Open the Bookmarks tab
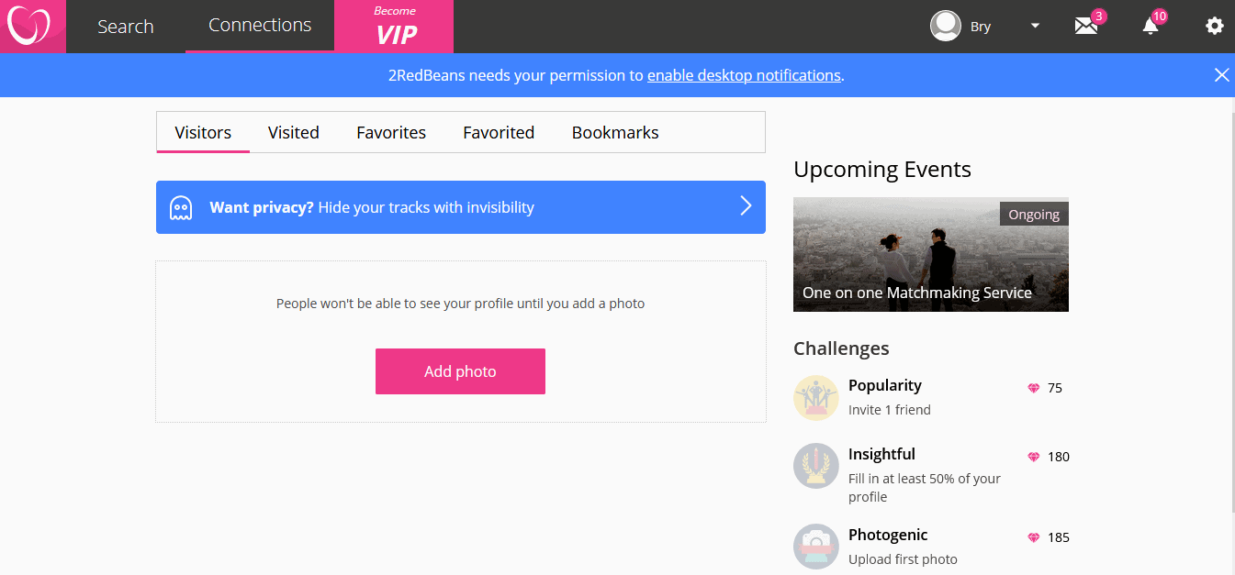This screenshot has height=575, width=1235. click(615, 132)
